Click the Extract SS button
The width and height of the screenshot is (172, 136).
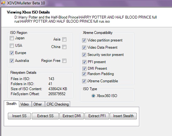(45, 116)
